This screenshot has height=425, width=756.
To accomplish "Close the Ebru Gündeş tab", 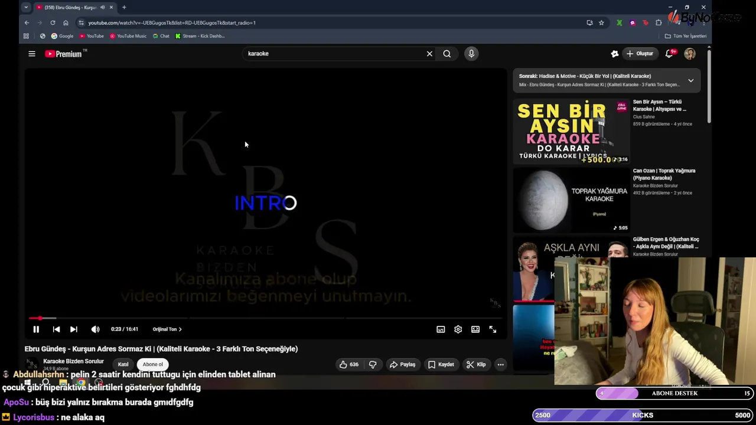I will (x=111, y=7).
